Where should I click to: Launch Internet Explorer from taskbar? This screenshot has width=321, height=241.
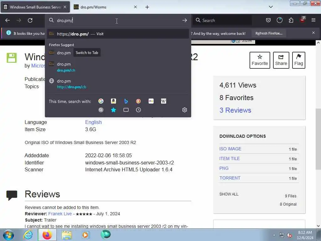pyautogui.click(x=28, y=235)
